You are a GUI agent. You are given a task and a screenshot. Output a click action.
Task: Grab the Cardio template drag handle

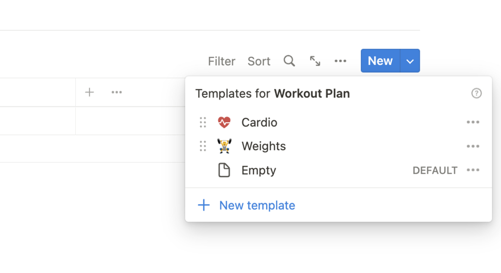[203, 122]
